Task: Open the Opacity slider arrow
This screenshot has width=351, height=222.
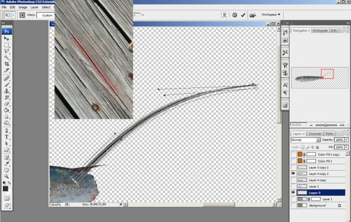Action: point(346,140)
